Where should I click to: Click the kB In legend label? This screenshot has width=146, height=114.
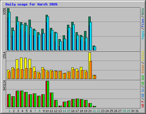coord(143,93)
